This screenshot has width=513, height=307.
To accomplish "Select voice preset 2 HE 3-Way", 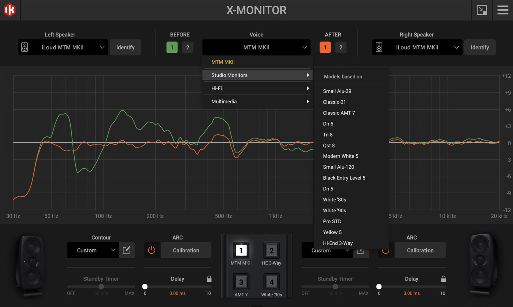I will (x=271, y=251).
